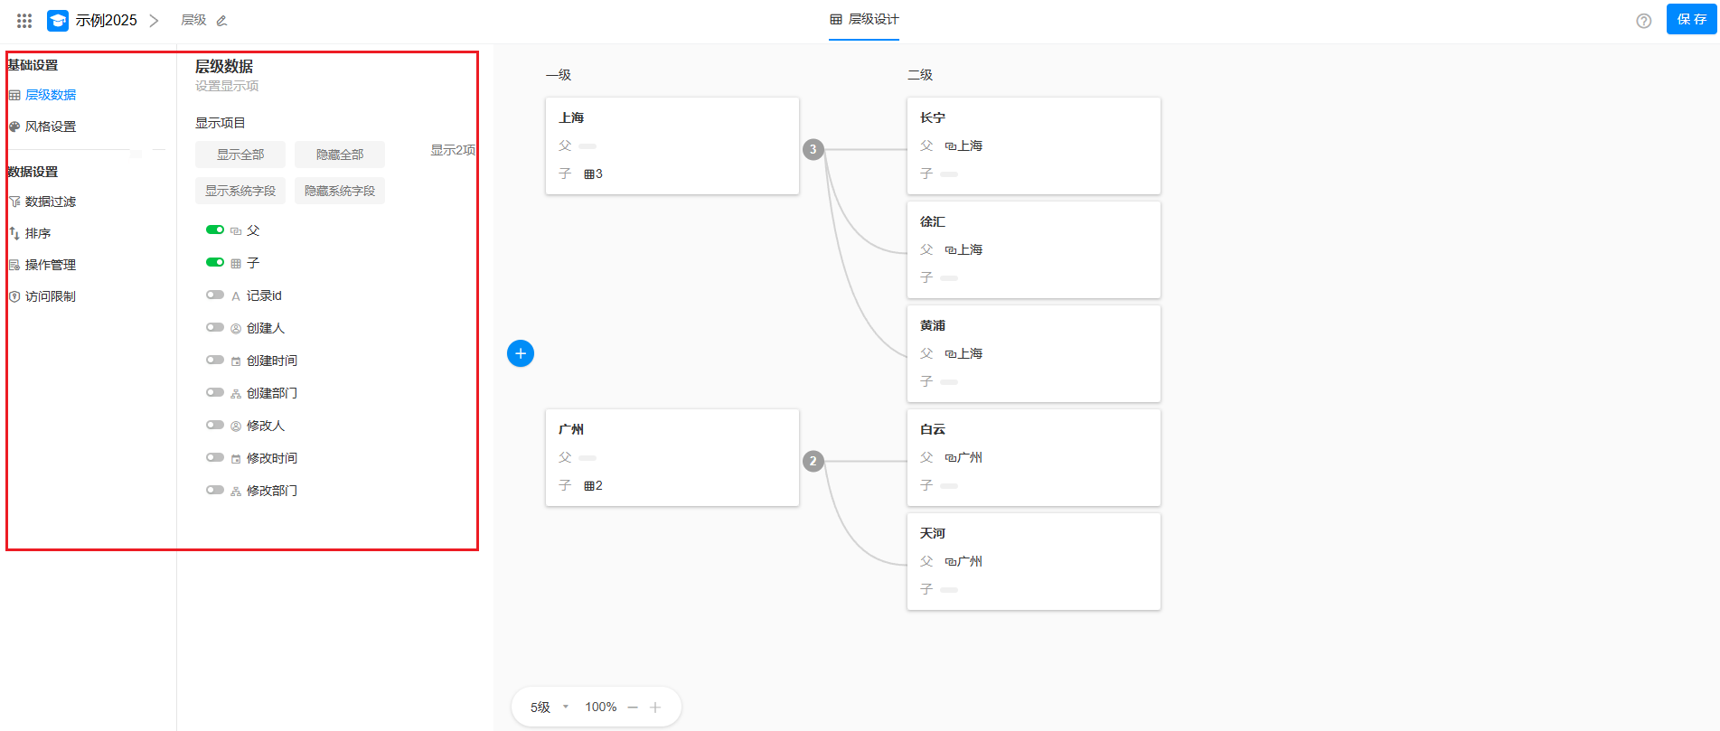The height and width of the screenshot is (731, 1720).
Task: Open the help question mark icon
Action: click(1643, 21)
